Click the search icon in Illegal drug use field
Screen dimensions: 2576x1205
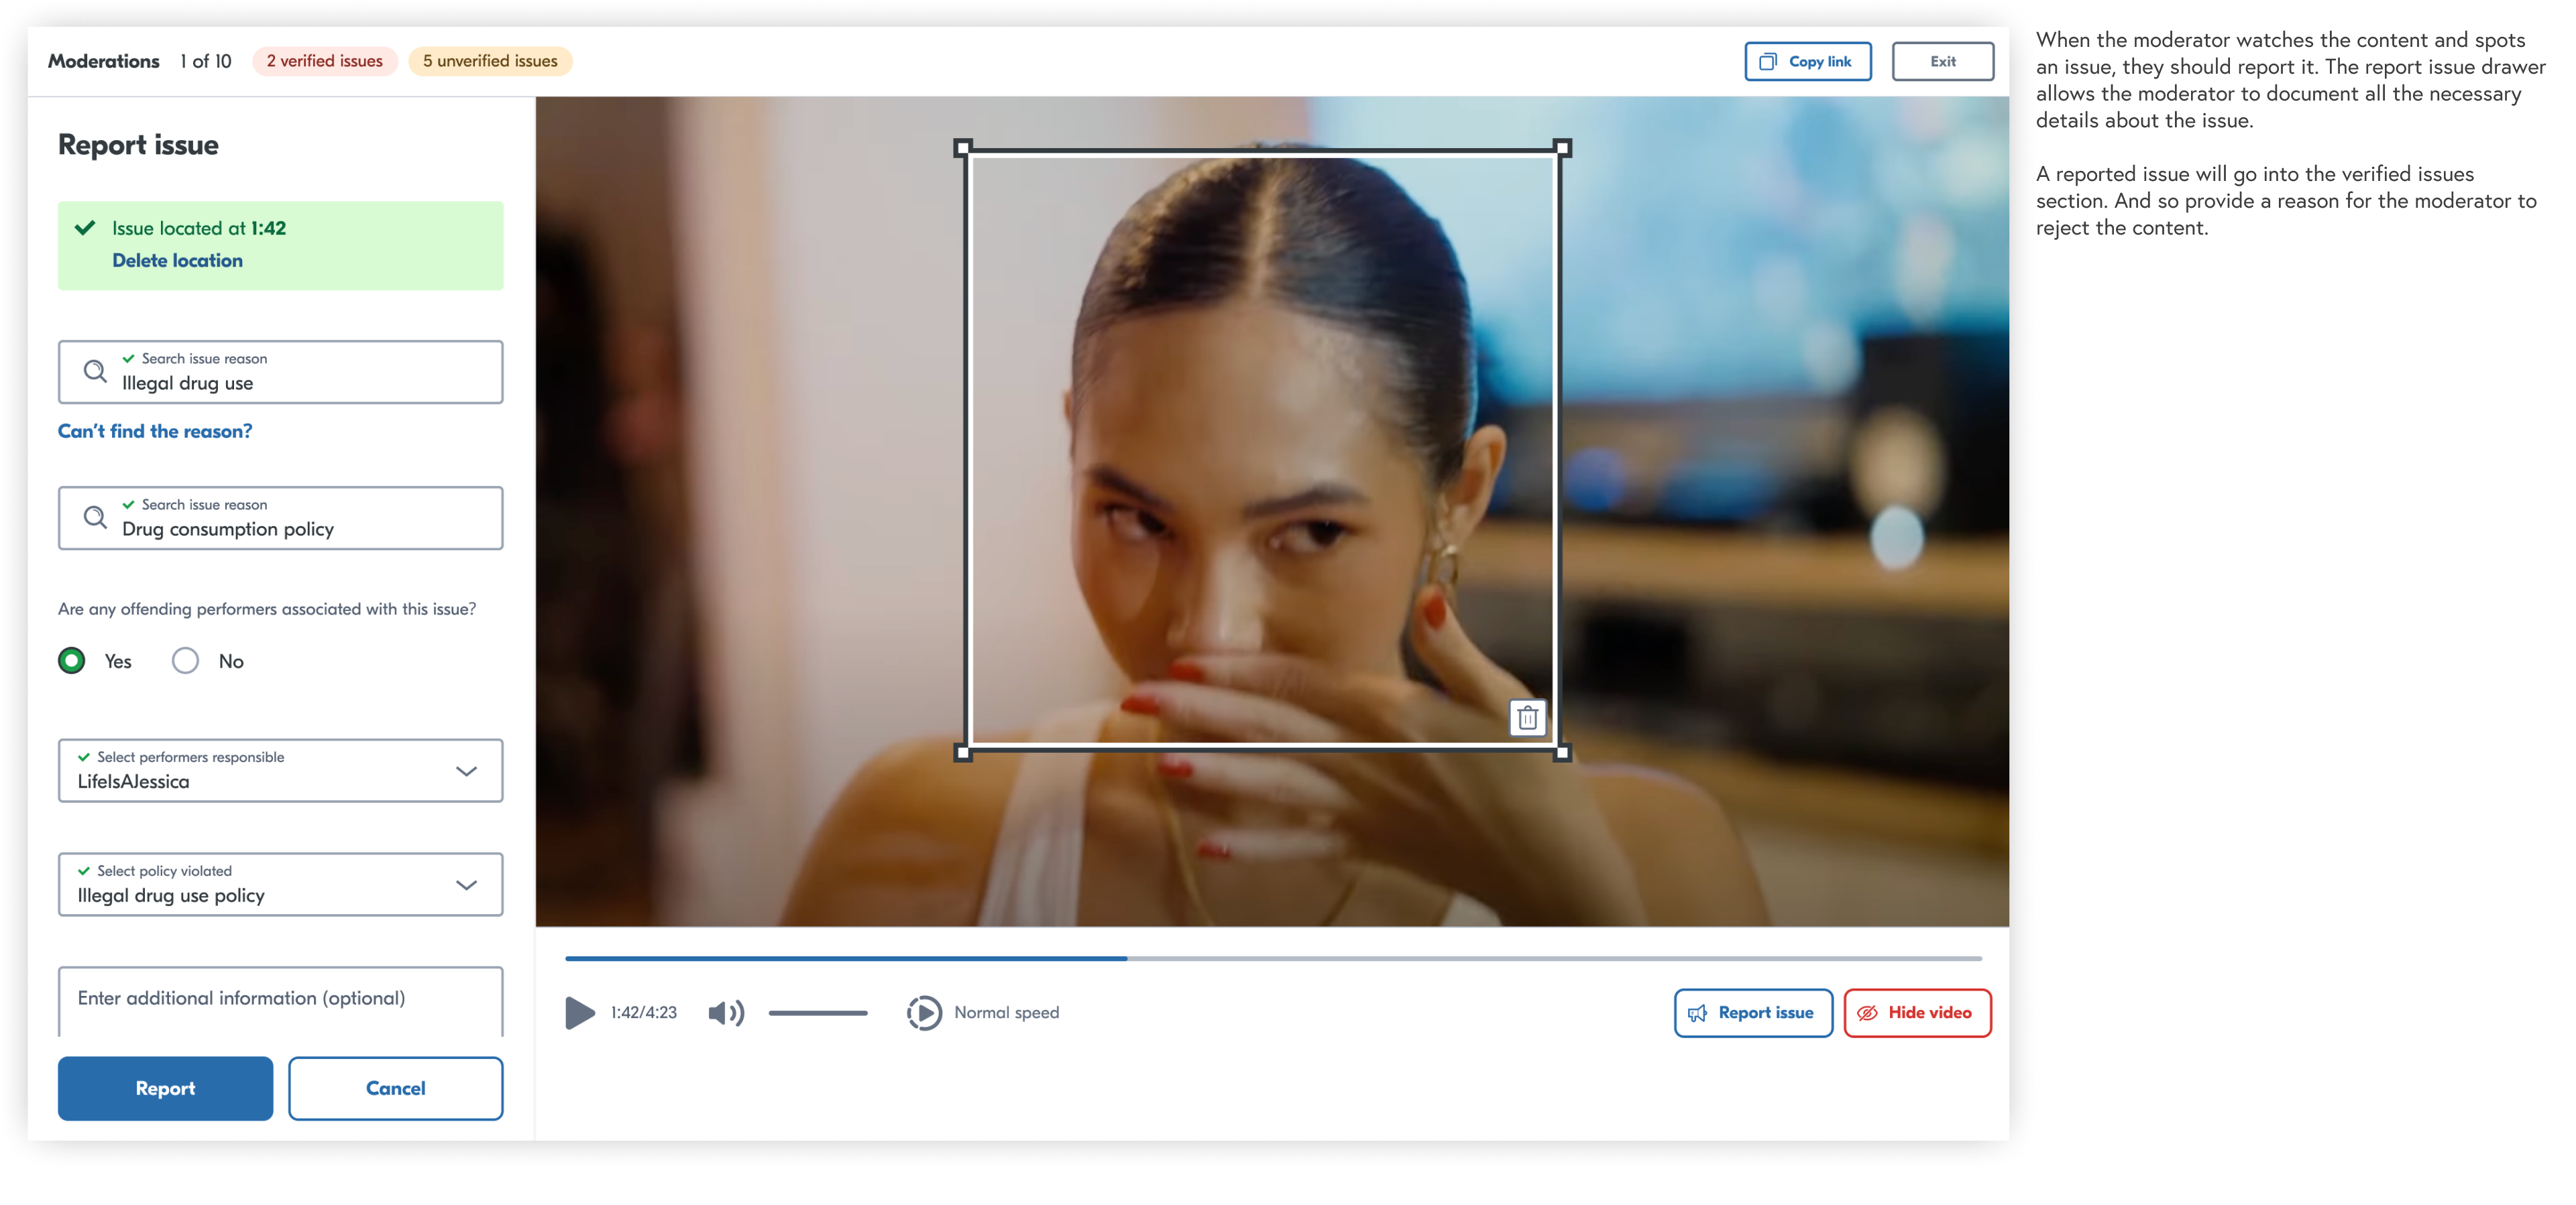coord(95,372)
